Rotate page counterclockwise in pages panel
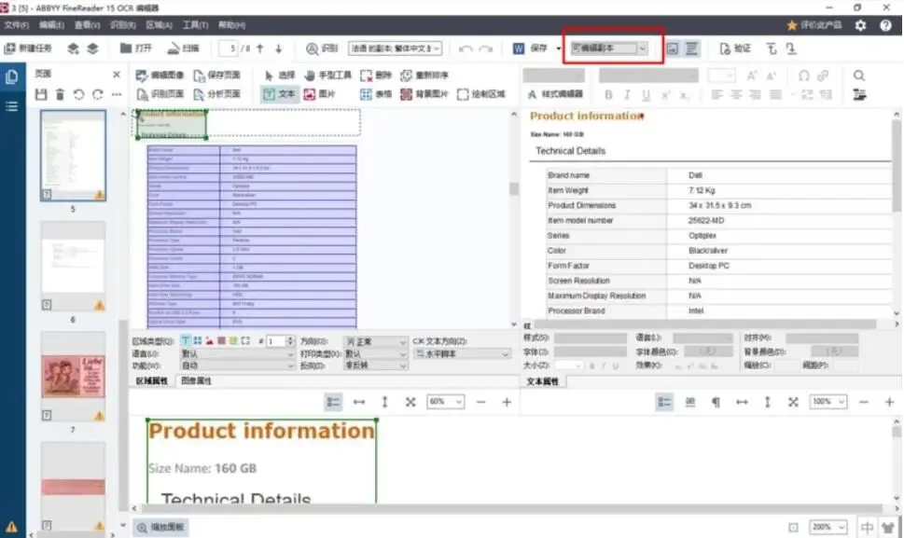The height and width of the screenshot is (538, 904). tap(79, 94)
